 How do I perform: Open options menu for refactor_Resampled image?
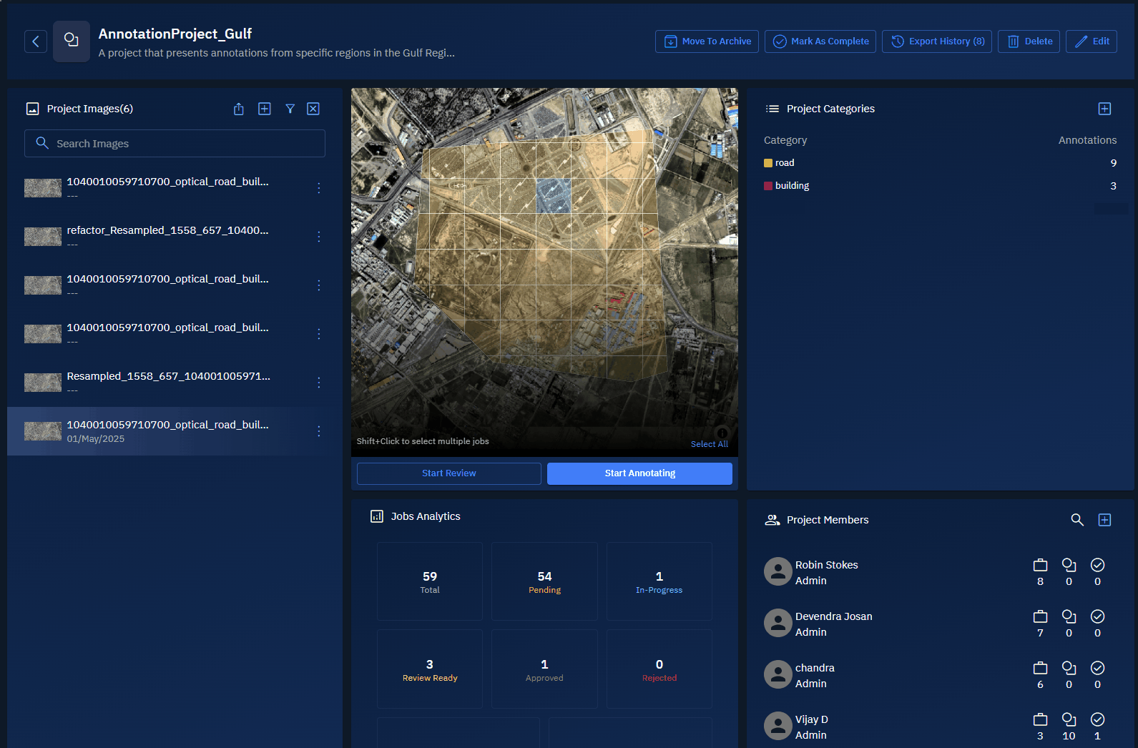pos(319,237)
